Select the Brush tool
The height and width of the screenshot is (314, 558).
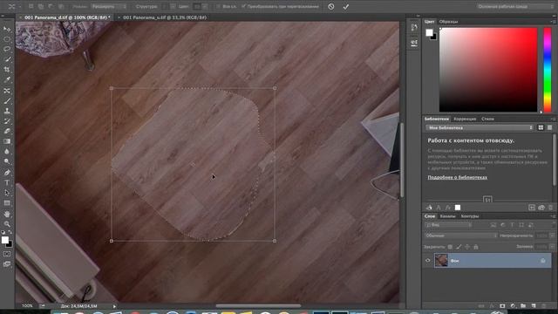tap(7, 101)
